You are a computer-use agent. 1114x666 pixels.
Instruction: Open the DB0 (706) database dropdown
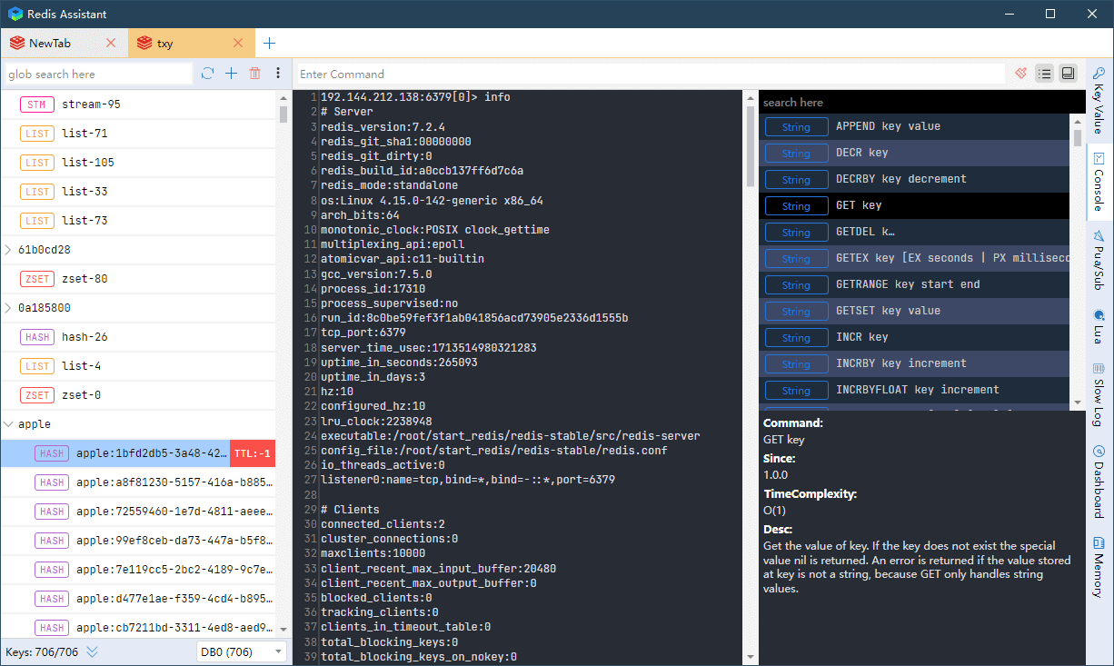coord(241,651)
